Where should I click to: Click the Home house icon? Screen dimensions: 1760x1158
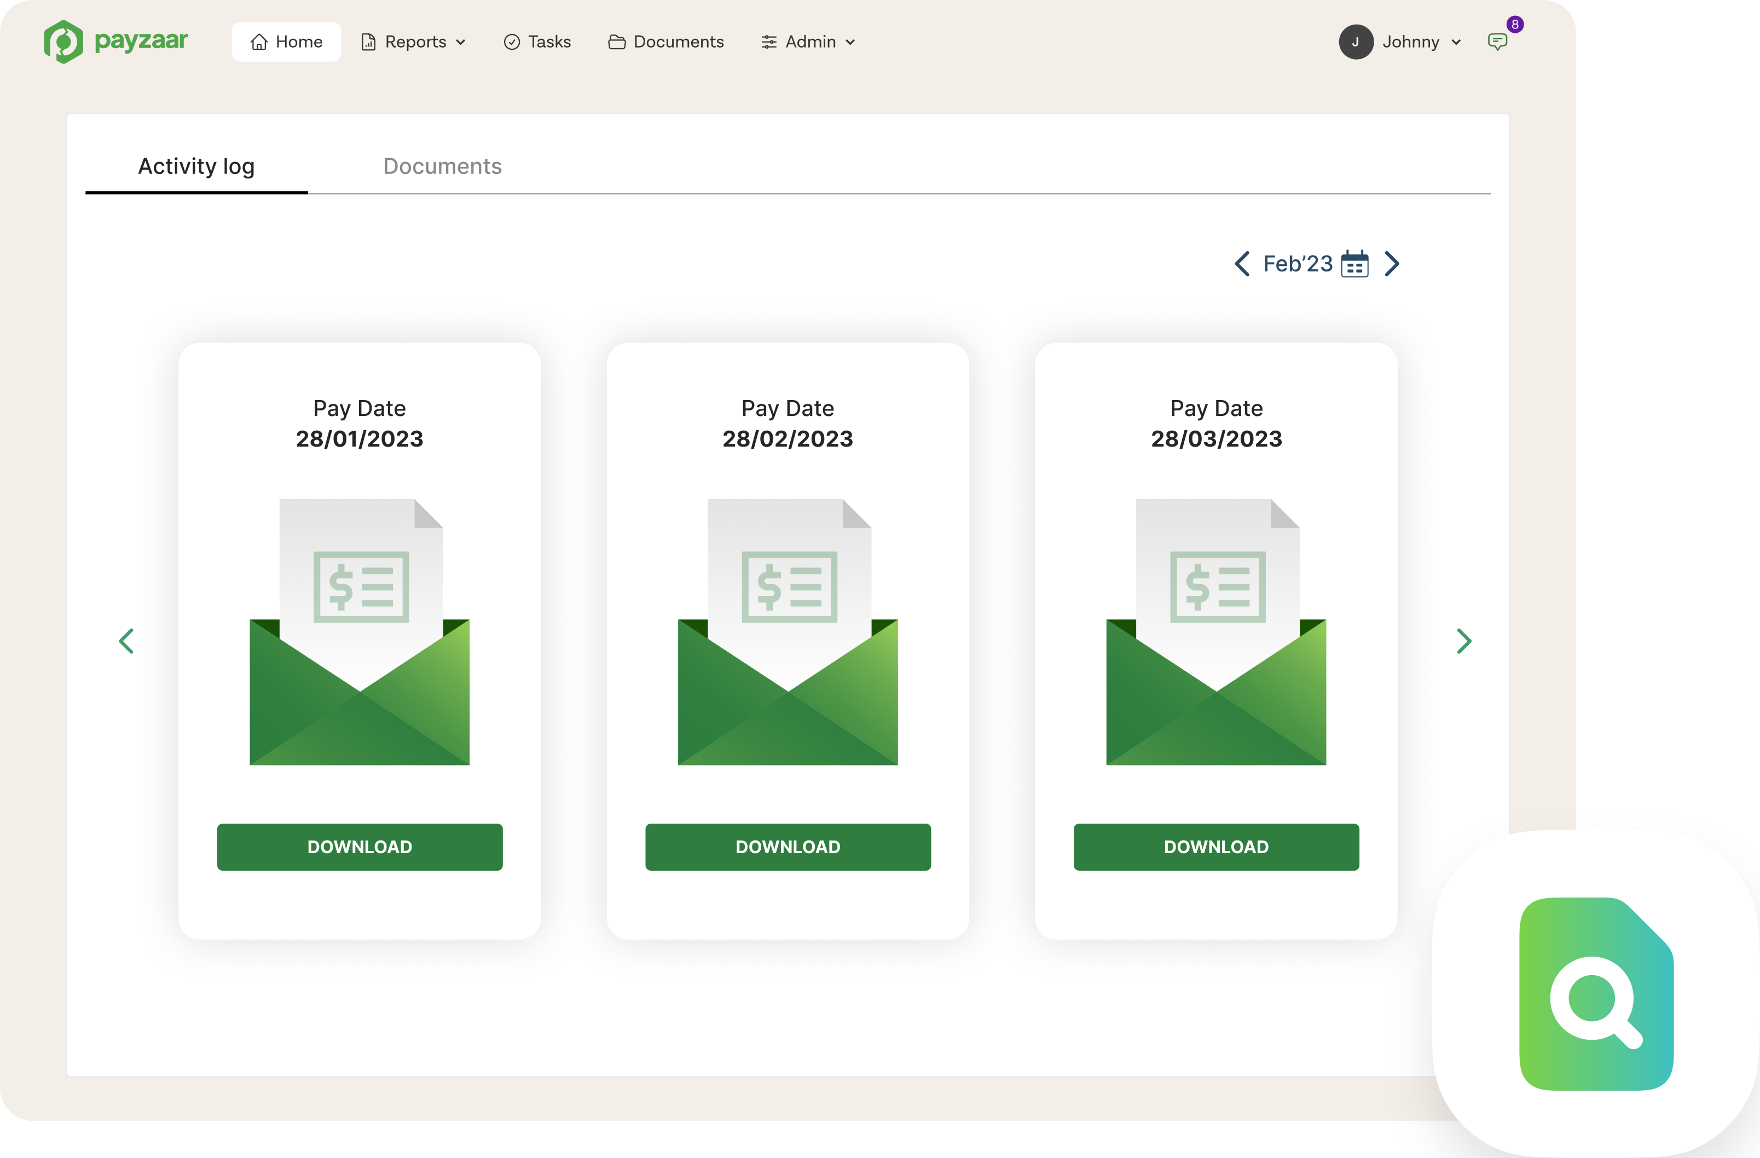pyautogui.click(x=259, y=42)
